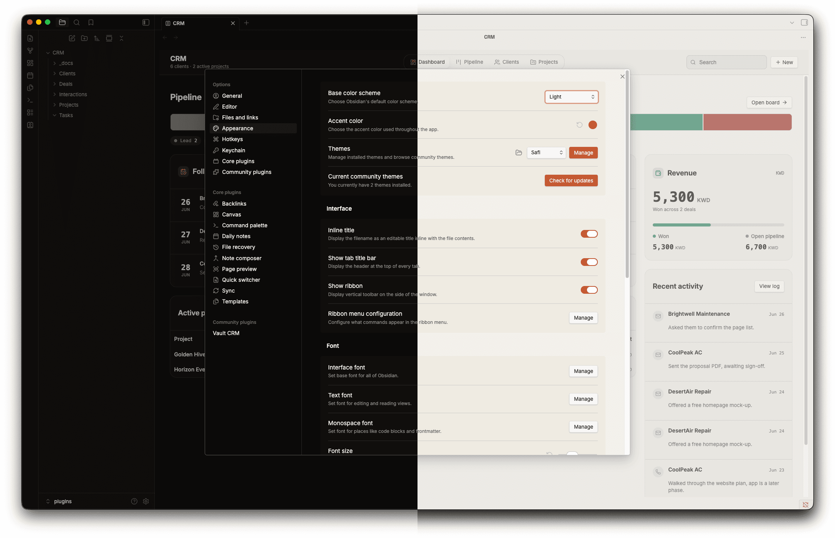Screen dimensions: 835x538
Task: Expand the Projects folder in tree
Action: pos(55,105)
